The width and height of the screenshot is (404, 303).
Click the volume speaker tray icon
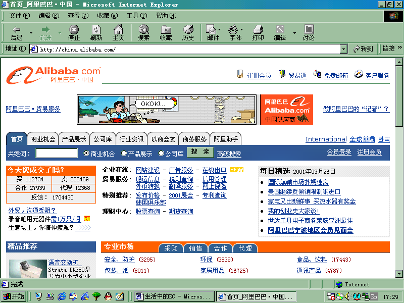tap(347, 296)
